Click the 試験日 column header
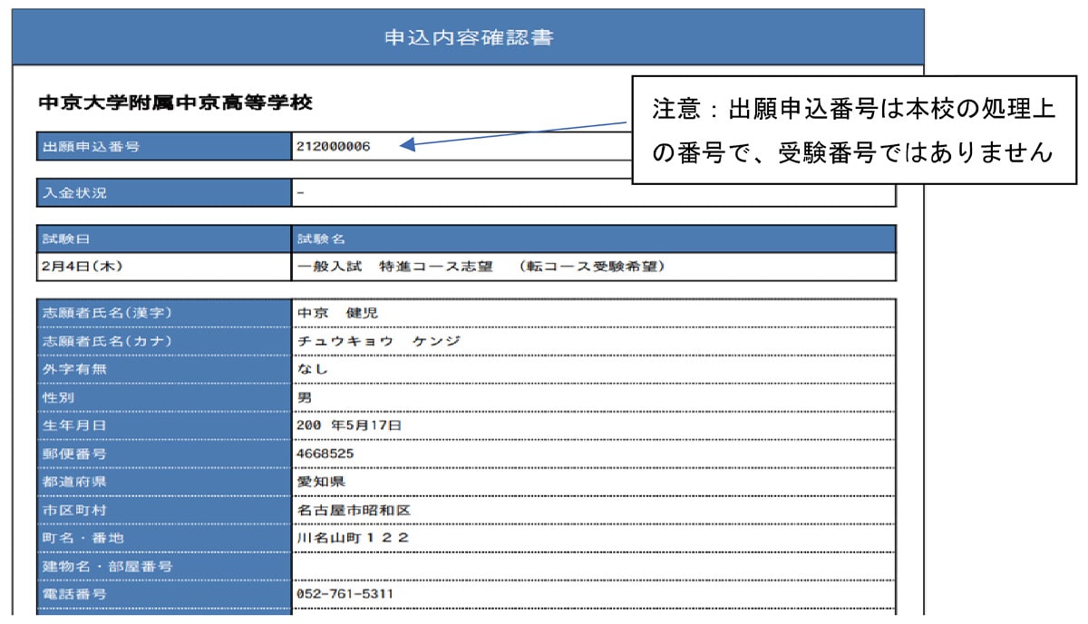Screen dimensions: 1088x624 tap(164, 239)
